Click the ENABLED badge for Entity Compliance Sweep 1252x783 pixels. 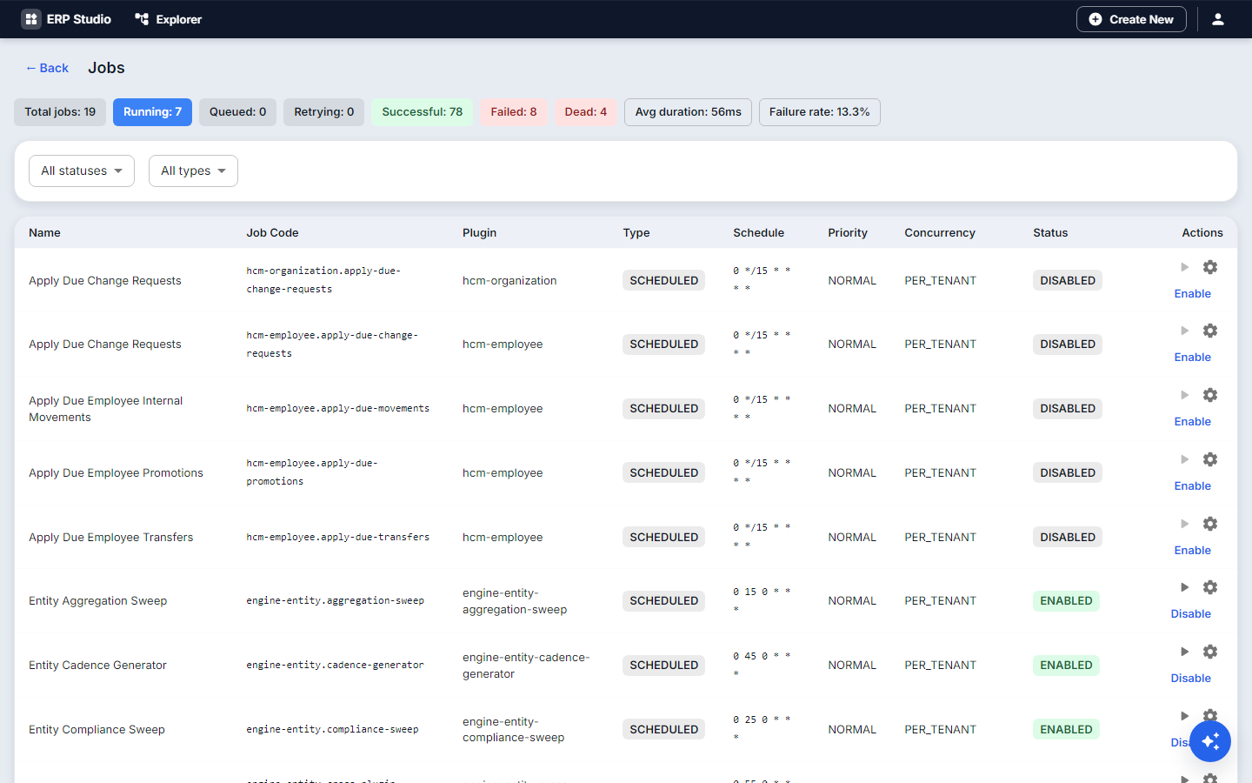click(x=1066, y=730)
